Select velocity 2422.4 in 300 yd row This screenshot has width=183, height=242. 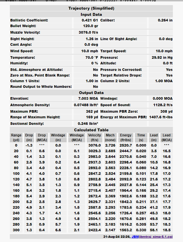coord(94,230)
